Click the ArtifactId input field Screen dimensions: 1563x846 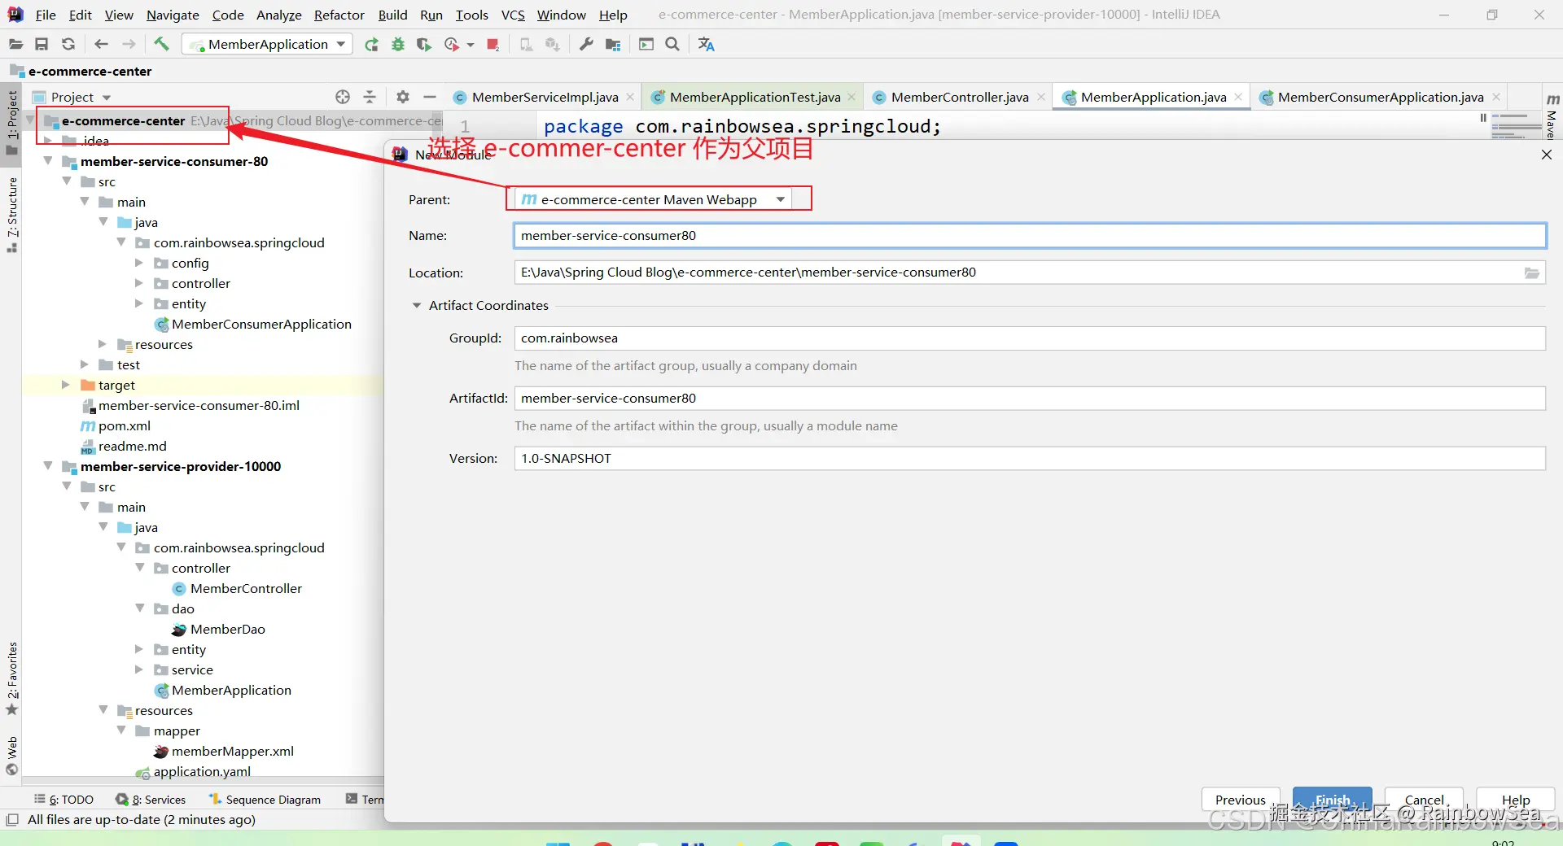click(1030, 399)
